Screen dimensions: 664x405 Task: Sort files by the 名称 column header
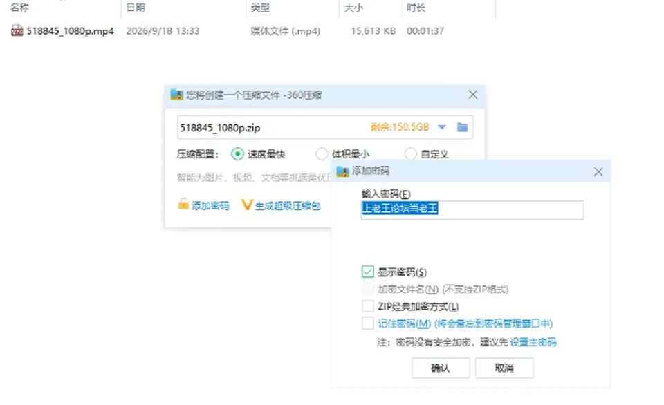tap(19, 8)
